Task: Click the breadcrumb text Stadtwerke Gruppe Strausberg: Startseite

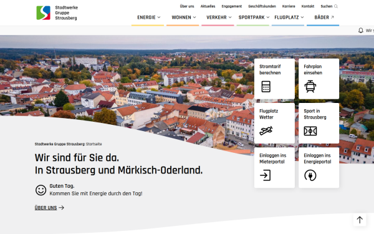Action: [x=68, y=144]
